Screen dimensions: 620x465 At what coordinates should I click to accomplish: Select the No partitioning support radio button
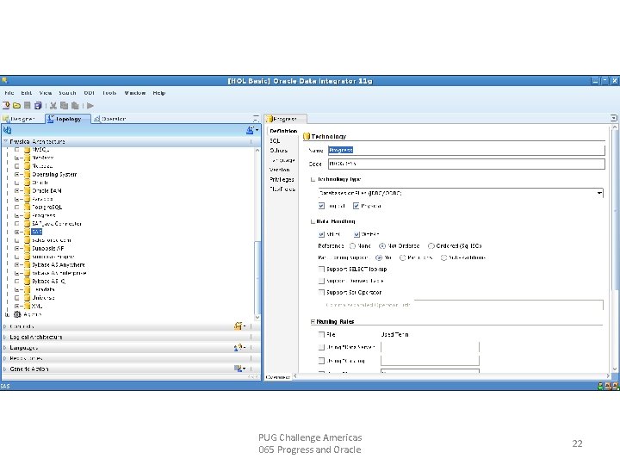(x=379, y=257)
